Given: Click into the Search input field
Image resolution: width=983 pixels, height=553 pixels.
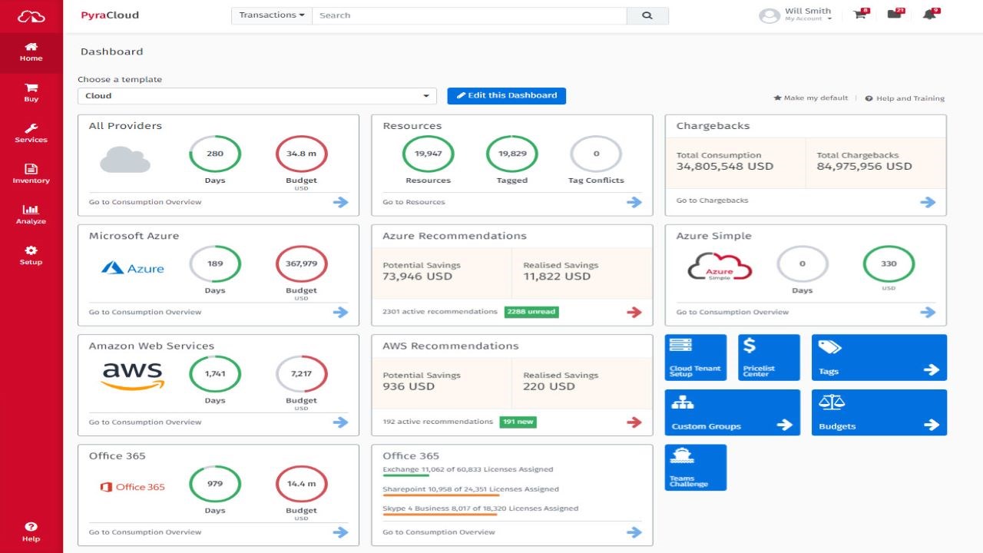Looking at the screenshot, I should 469,15.
